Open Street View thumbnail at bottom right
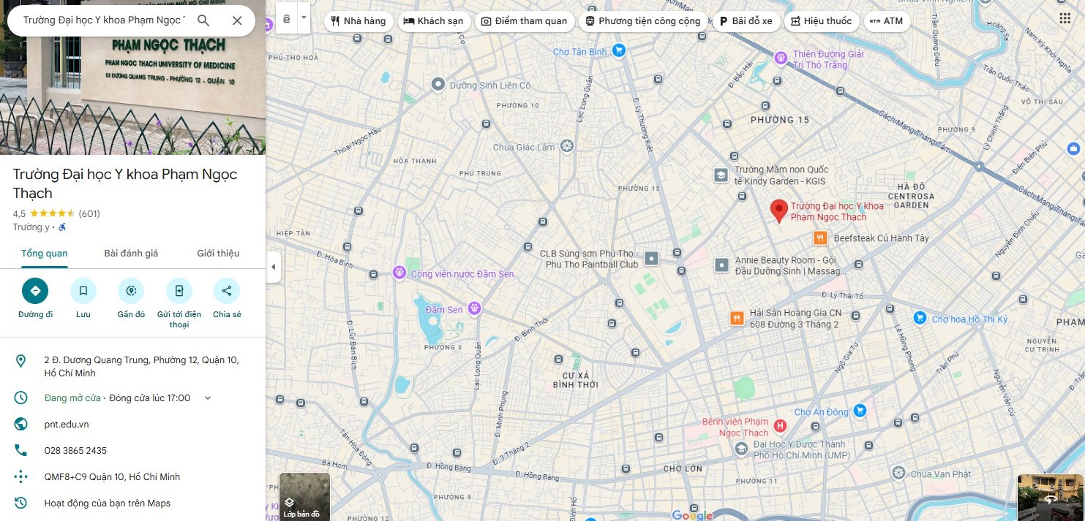1085x521 pixels. (x=1051, y=497)
